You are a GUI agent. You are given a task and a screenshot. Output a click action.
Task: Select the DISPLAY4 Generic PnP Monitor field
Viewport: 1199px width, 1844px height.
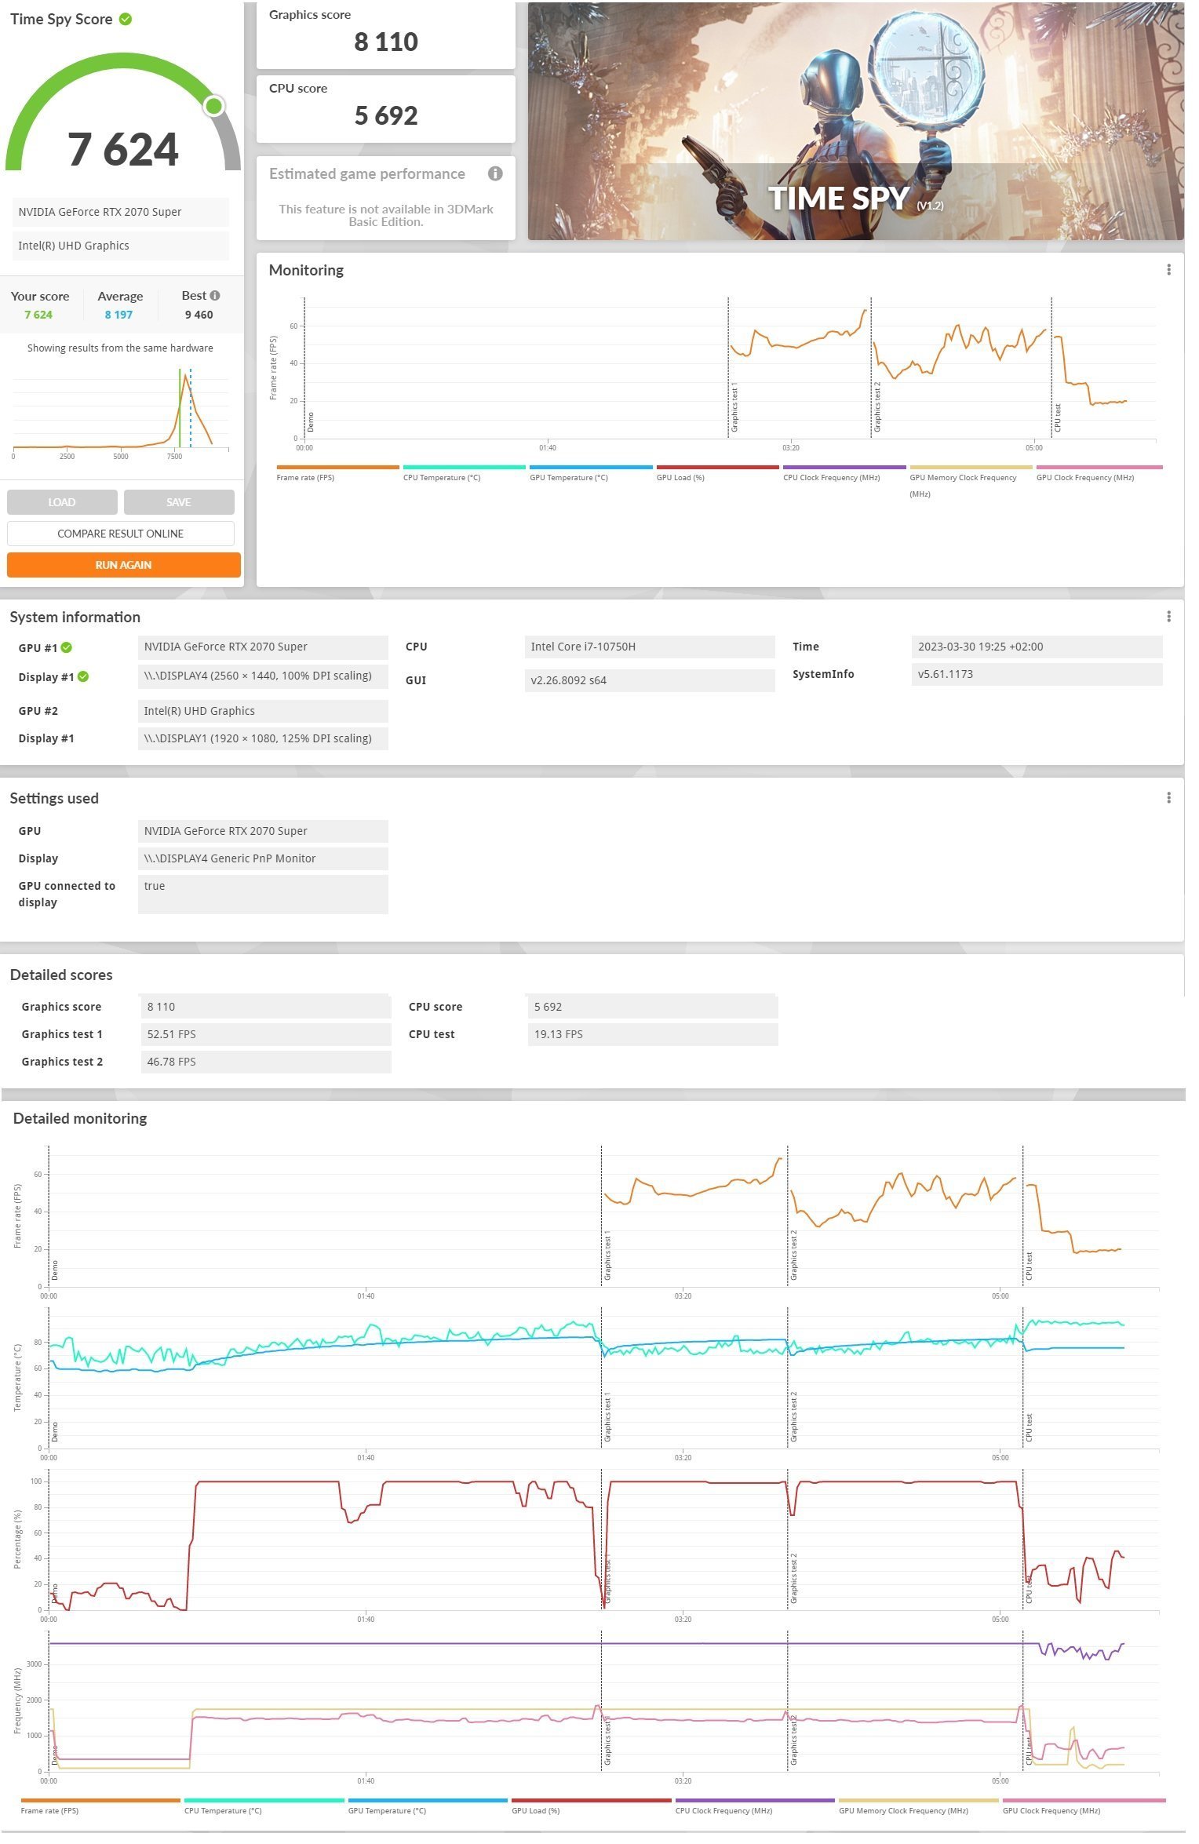click(263, 858)
